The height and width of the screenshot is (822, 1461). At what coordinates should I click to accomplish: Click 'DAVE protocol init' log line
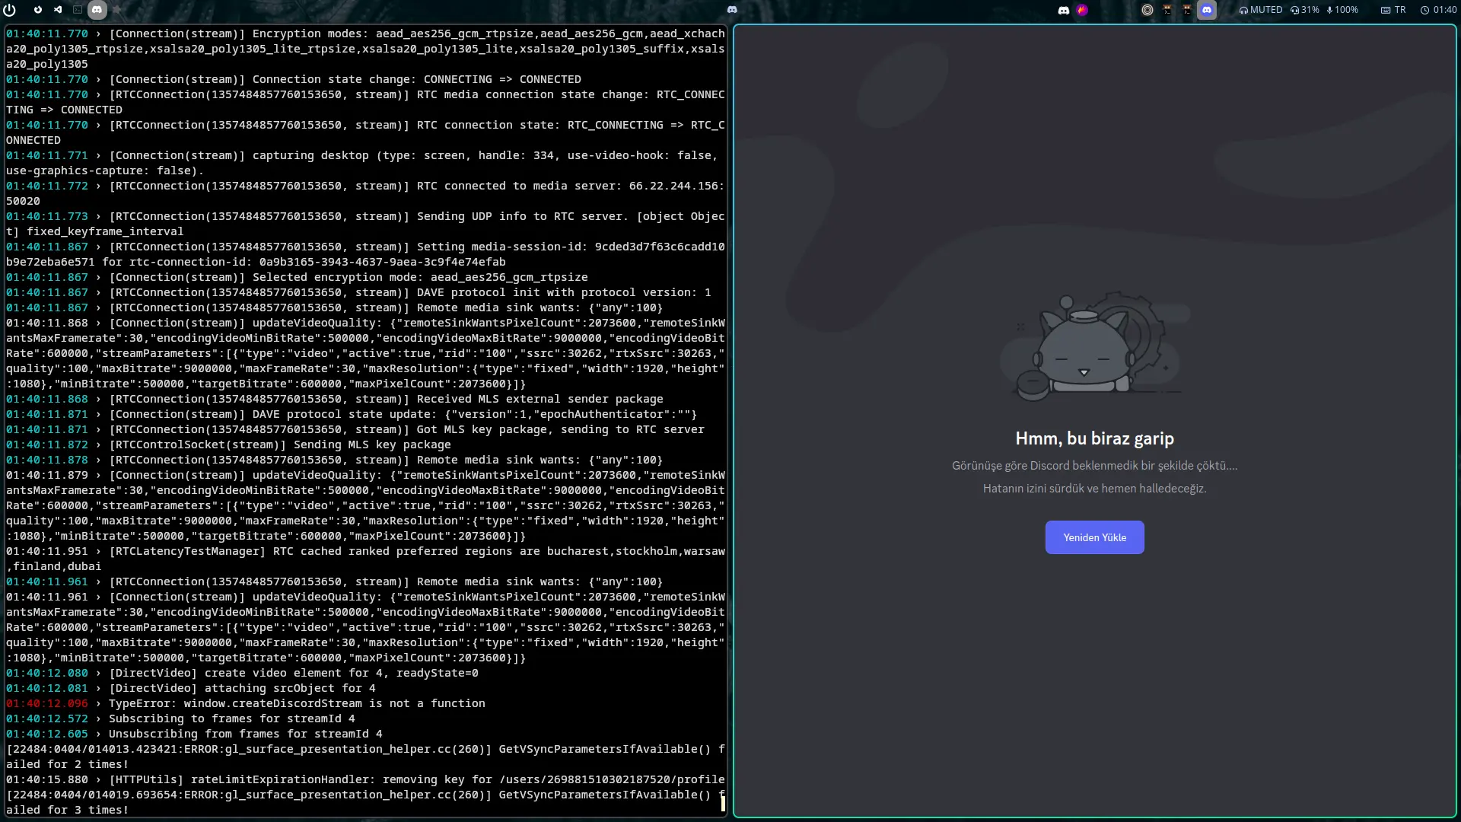[358, 292]
